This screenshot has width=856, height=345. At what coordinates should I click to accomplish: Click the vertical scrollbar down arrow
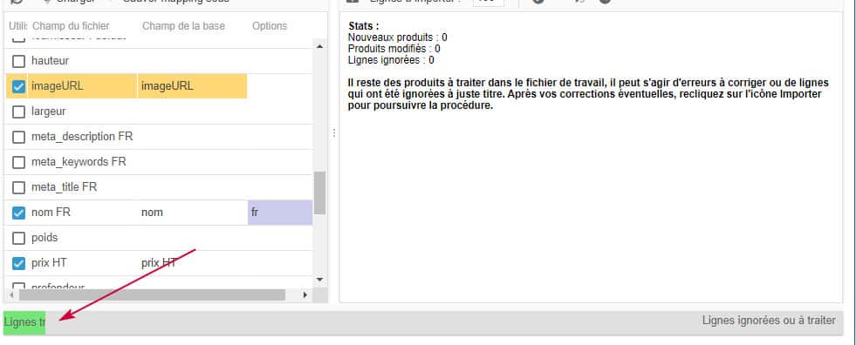[320, 280]
